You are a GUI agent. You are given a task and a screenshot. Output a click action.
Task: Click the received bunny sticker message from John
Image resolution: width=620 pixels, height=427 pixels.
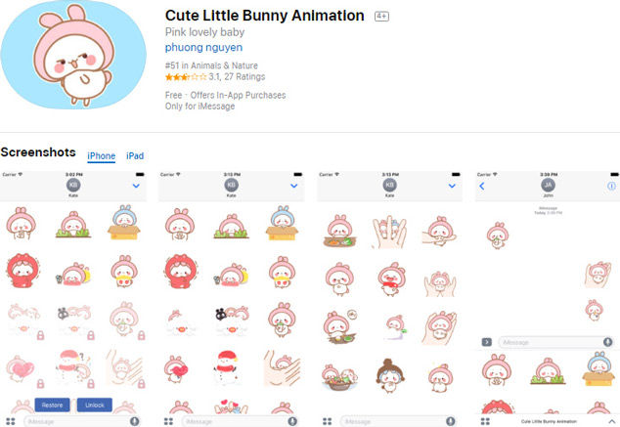498,235
